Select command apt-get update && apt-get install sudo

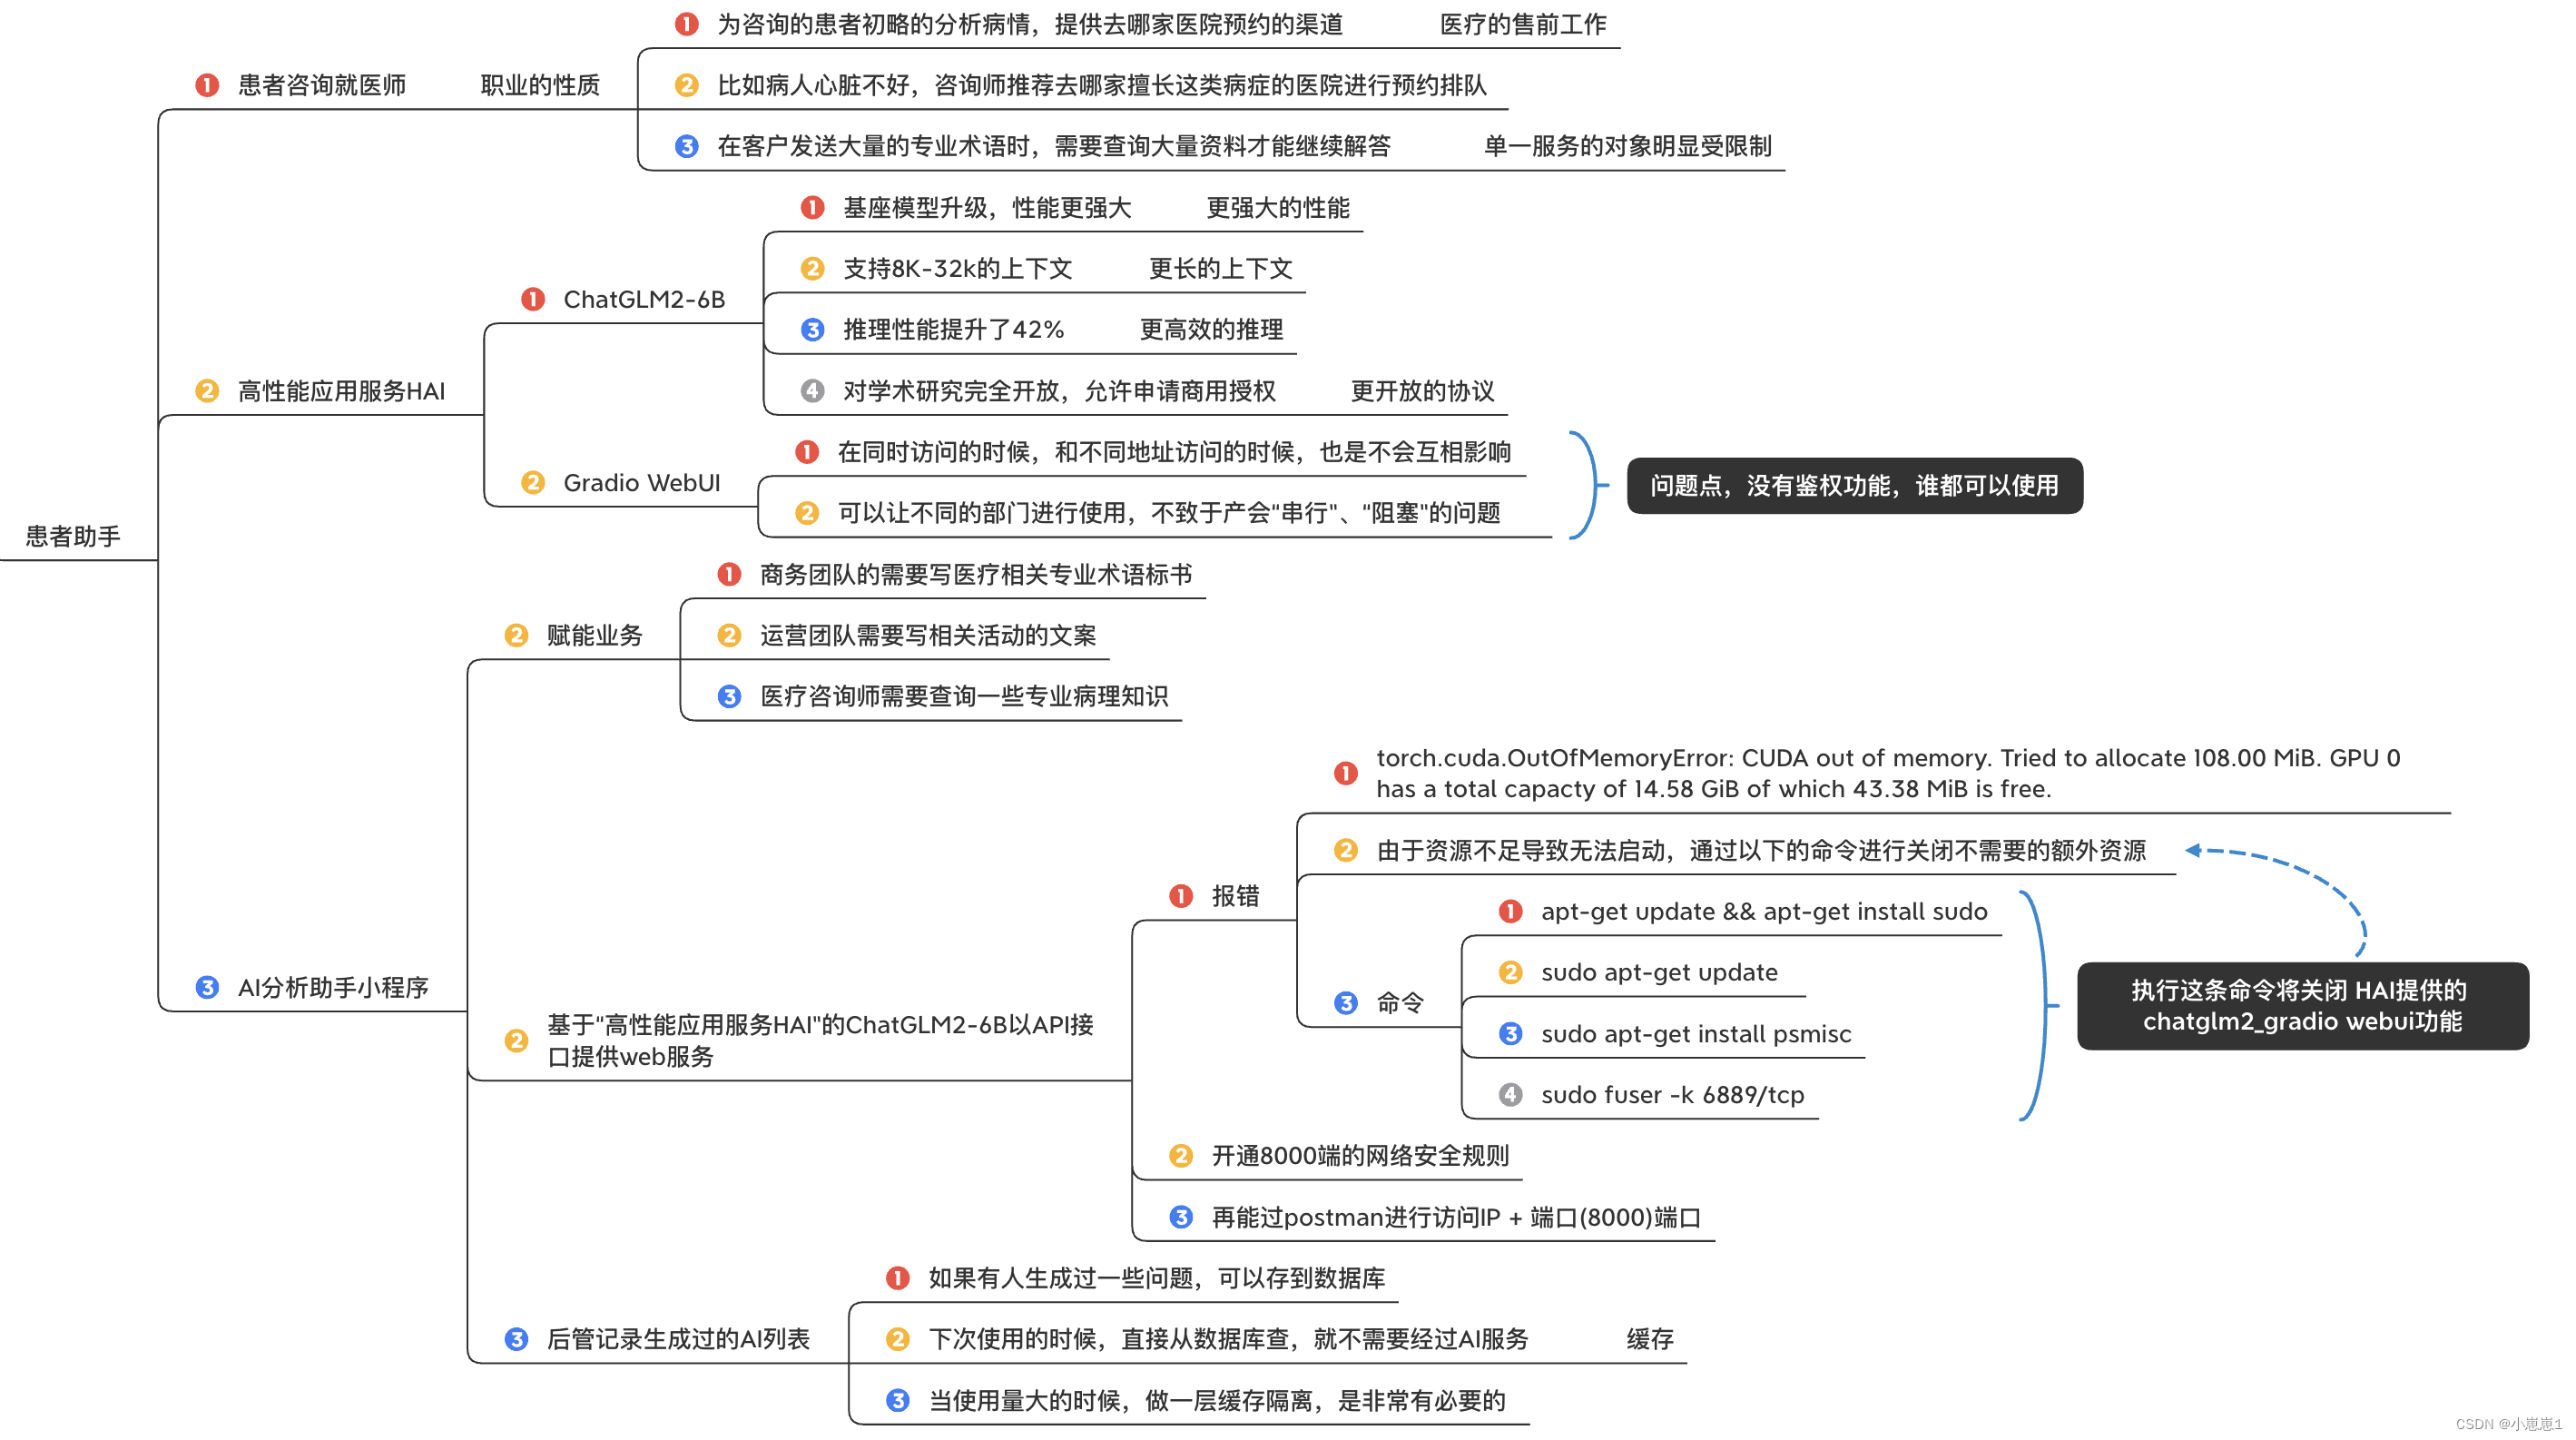[1764, 912]
